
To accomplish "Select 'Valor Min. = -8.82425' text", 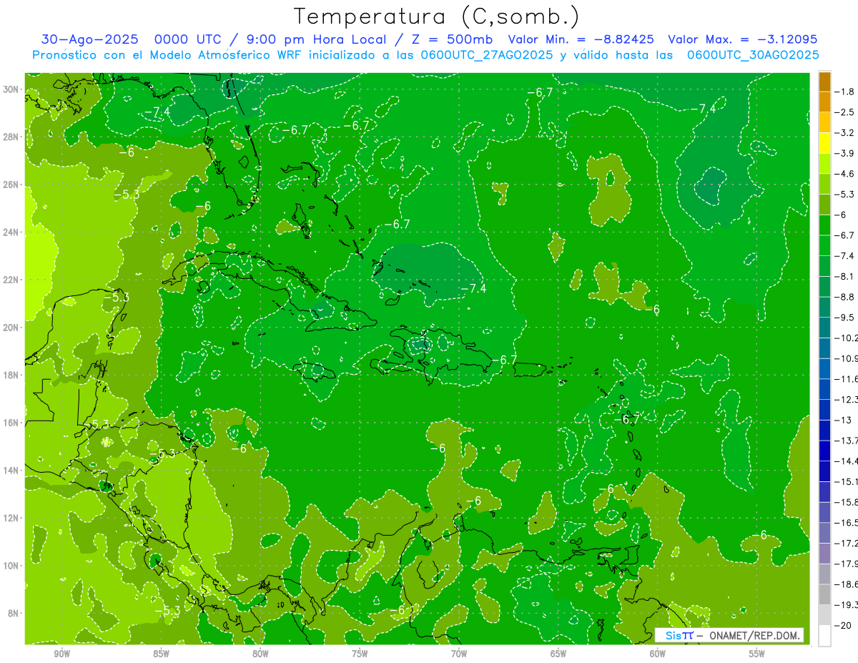I will [583, 39].
